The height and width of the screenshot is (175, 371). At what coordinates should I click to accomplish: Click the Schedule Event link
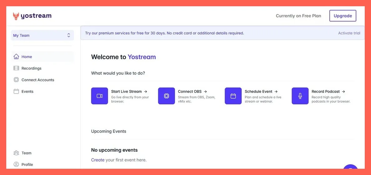pos(261,91)
